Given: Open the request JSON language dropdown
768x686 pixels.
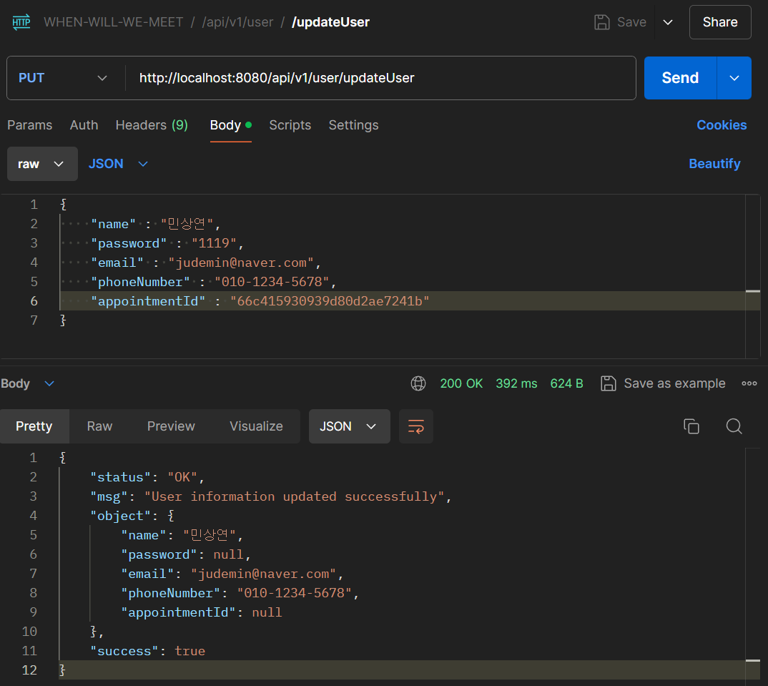Looking at the screenshot, I should (118, 164).
